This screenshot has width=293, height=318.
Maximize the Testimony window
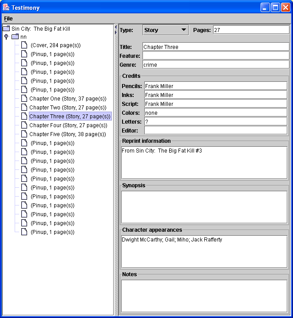(275, 8)
